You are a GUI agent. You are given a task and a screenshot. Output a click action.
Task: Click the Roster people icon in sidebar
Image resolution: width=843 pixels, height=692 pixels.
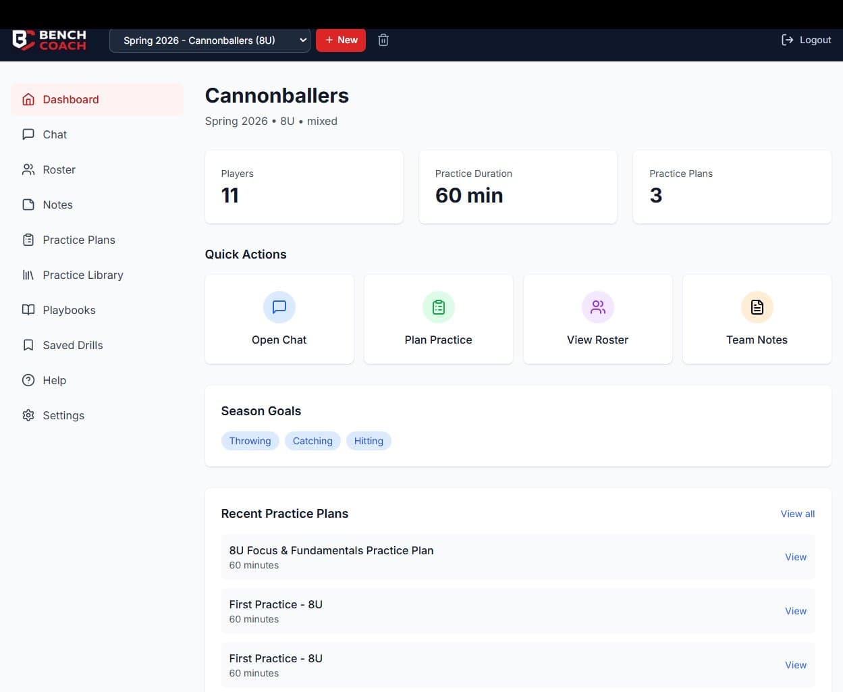[28, 169]
